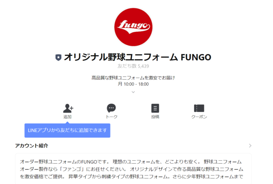The image size is (273, 184).
Task: Click the blue LINEアプリから友だちに追加できます tooltip
Action: 67,130
